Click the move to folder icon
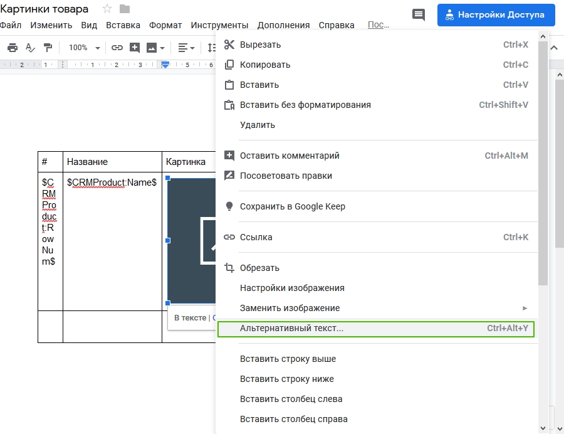This screenshot has height=434, width=564. [125, 9]
